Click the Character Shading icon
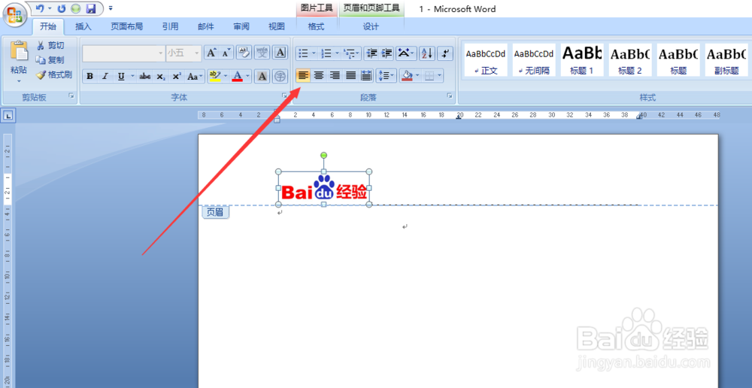 pos(262,76)
